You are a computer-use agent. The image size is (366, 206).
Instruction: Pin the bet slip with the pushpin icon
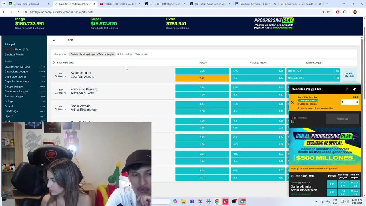pos(354,89)
